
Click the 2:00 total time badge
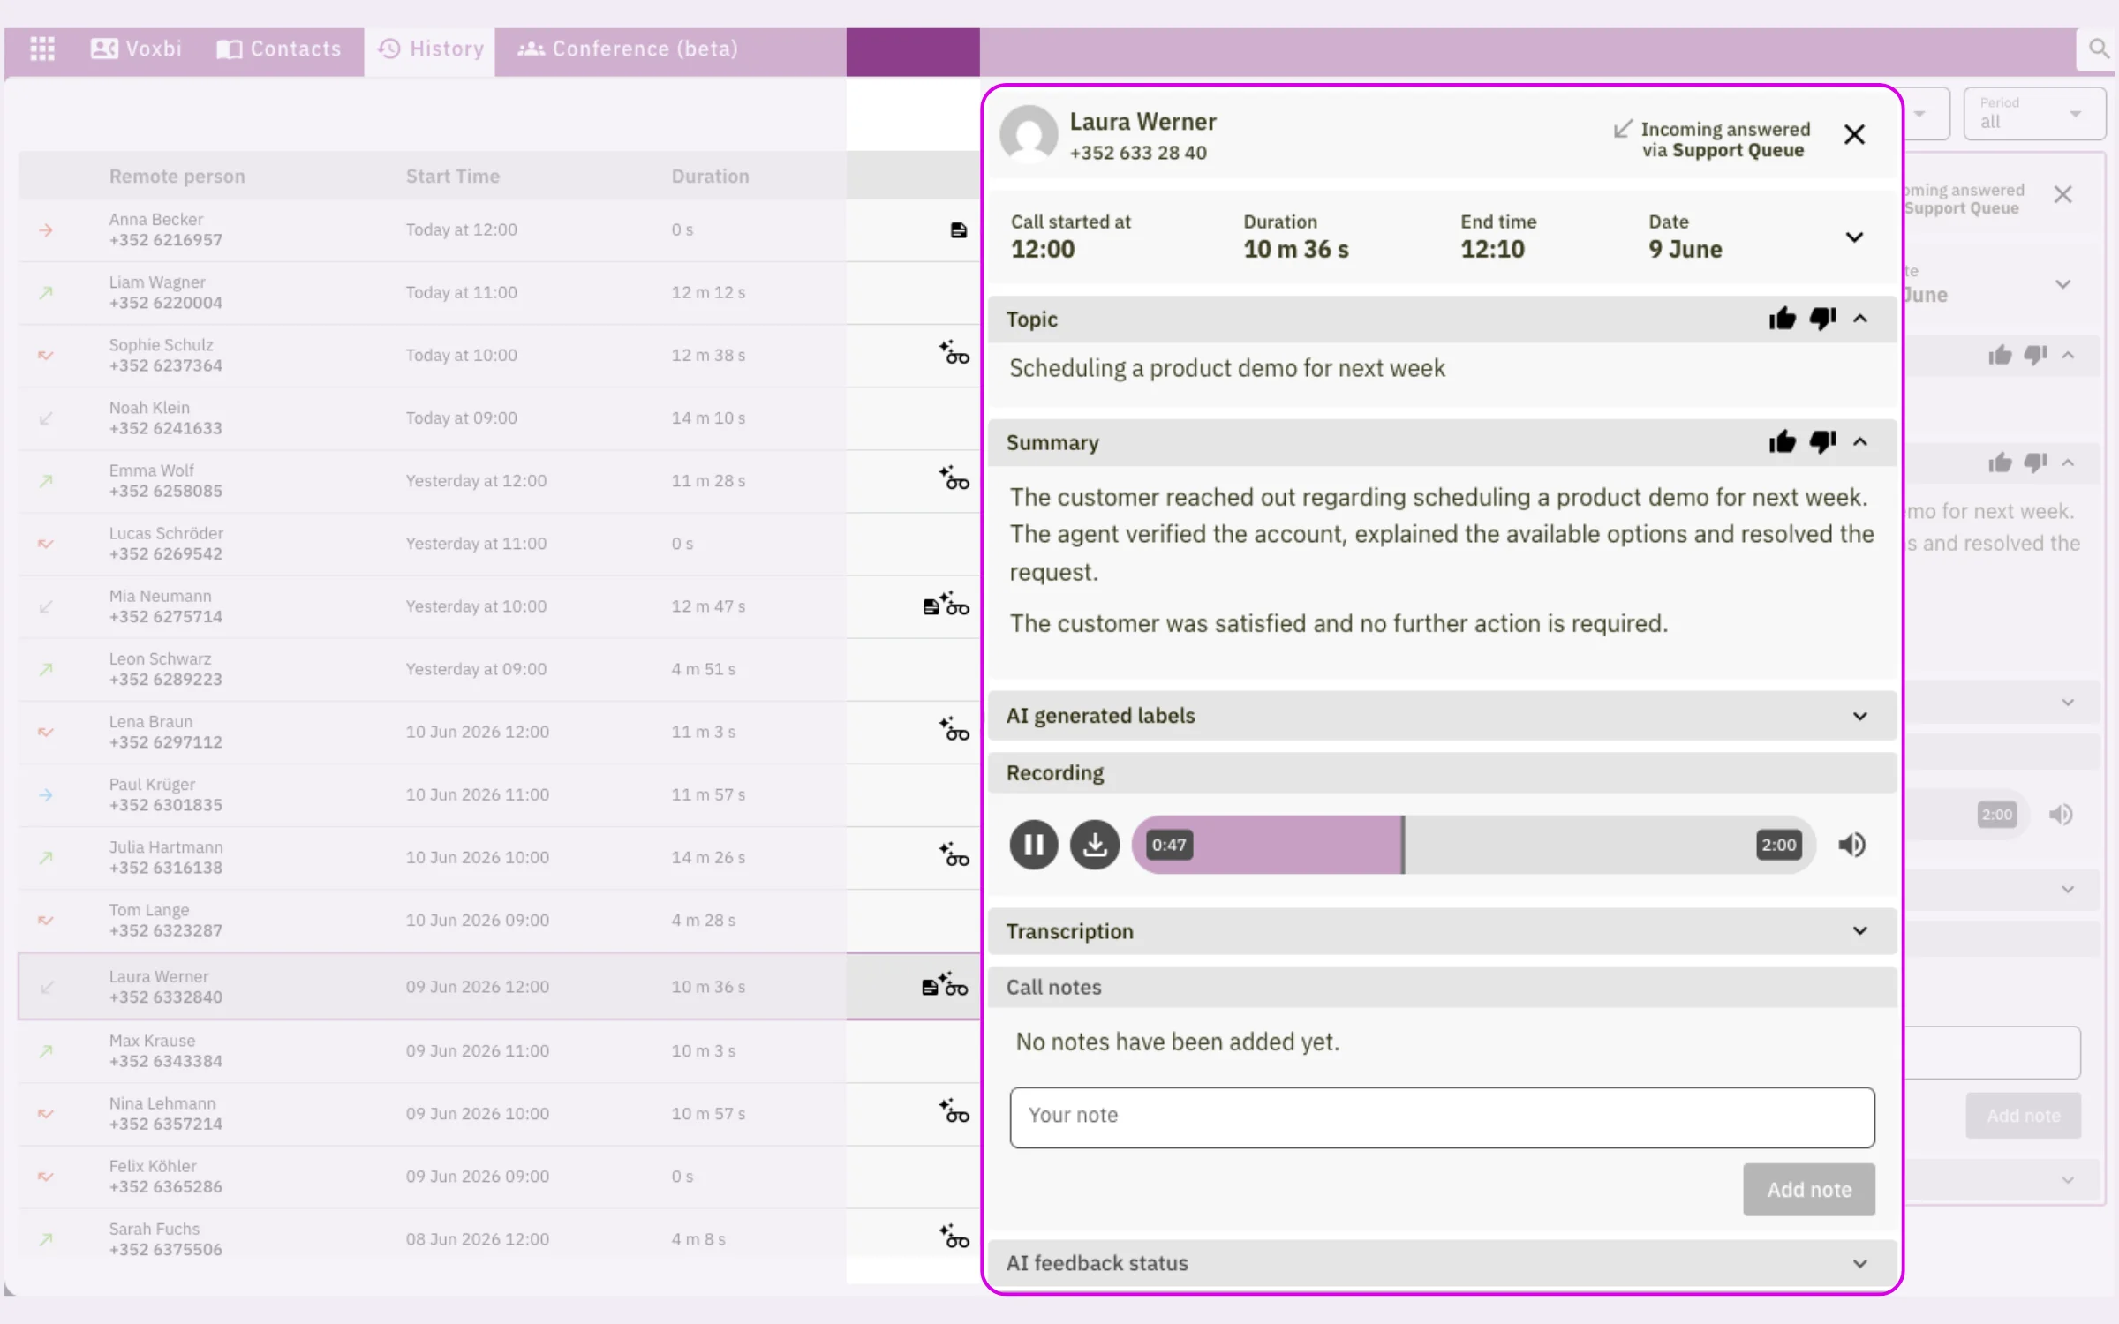(1778, 845)
